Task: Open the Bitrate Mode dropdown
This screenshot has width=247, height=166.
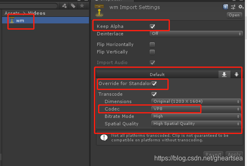Action: click(x=196, y=116)
